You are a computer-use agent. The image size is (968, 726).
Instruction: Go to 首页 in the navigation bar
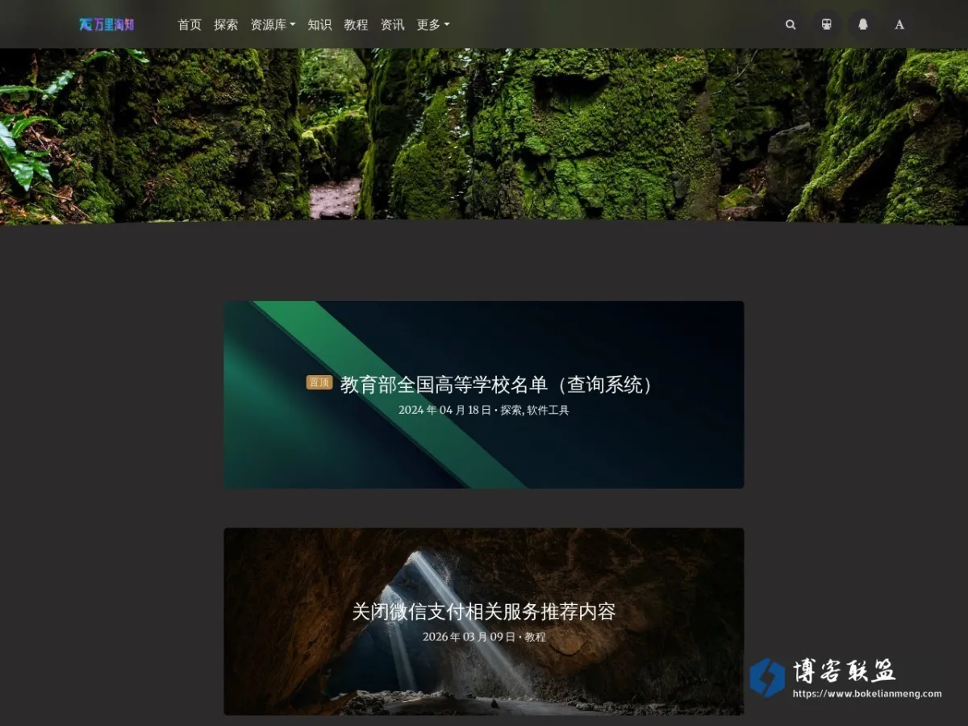(x=190, y=25)
